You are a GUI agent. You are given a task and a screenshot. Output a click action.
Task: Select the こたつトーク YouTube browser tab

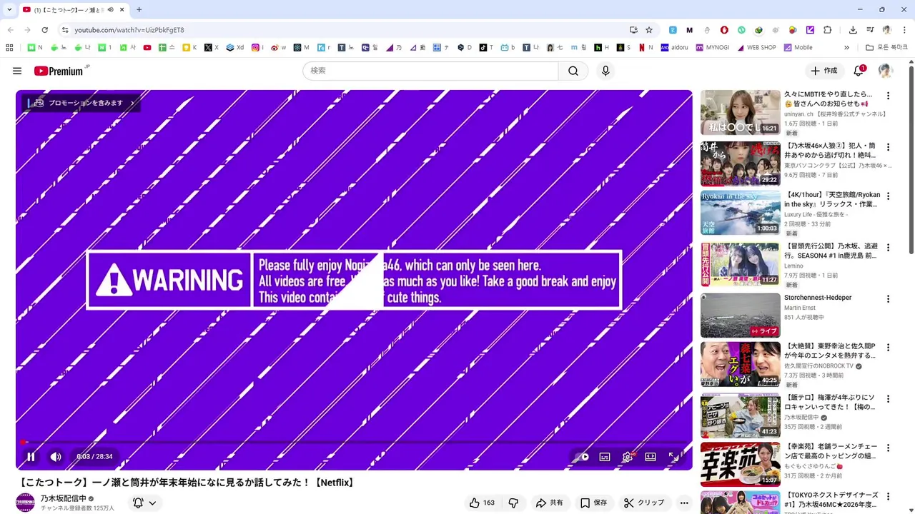click(x=74, y=9)
